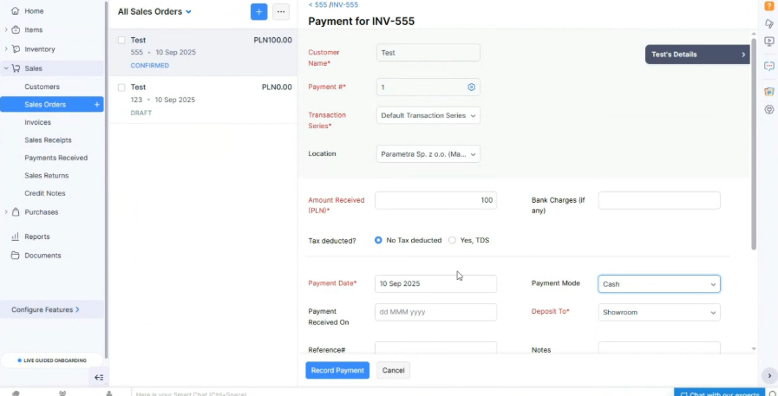Click the payment number auto-generate settings icon
Screen dimensions: 778x396
pos(472,88)
